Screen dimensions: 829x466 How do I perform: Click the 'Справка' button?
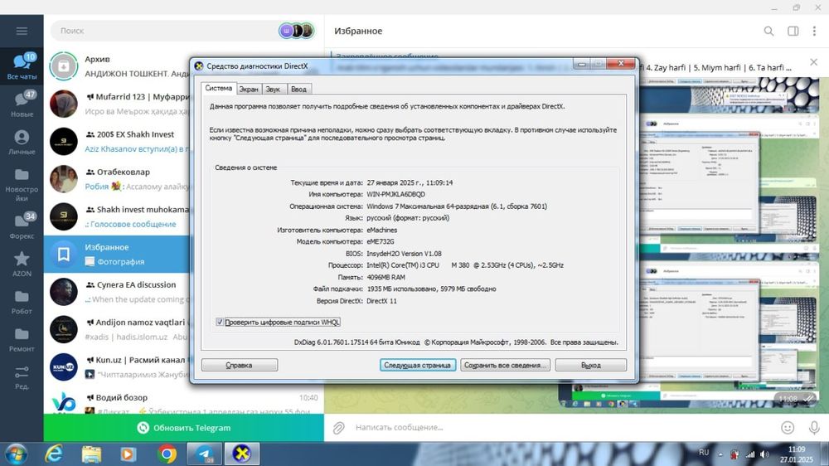coord(239,365)
